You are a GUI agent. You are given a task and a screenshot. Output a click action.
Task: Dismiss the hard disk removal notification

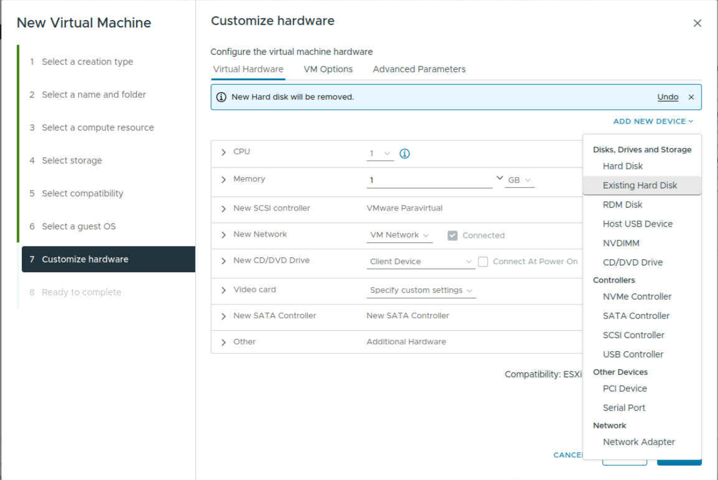[691, 97]
